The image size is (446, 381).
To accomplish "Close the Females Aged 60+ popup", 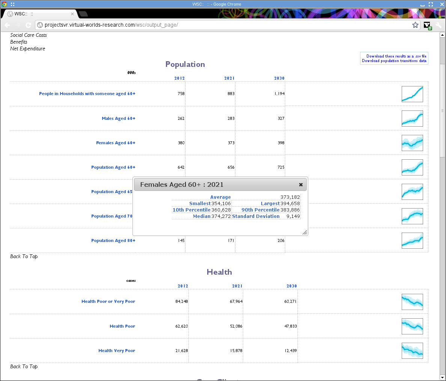I will [x=301, y=184].
